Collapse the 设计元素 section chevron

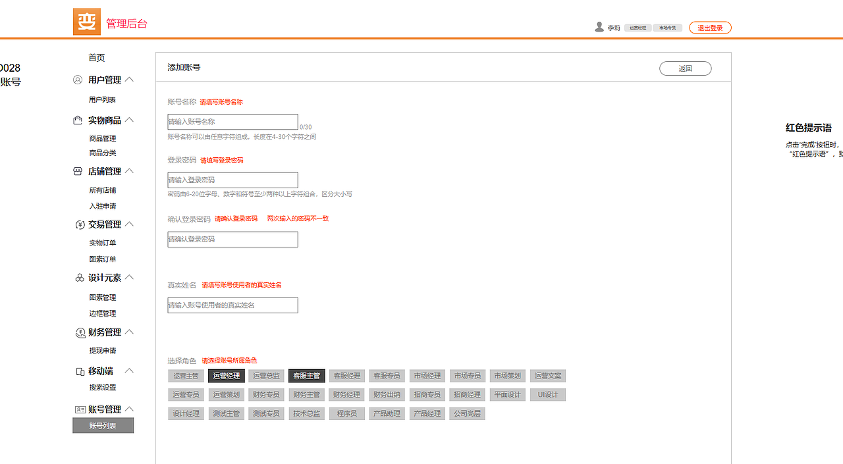[x=129, y=277]
